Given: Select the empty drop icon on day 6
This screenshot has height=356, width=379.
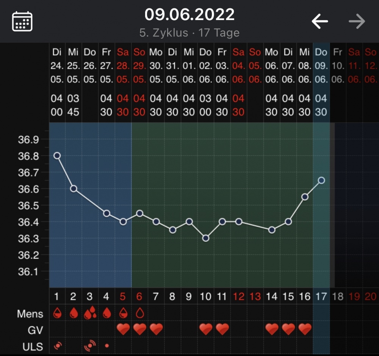Looking at the screenshot, I should [x=139, y=313].
